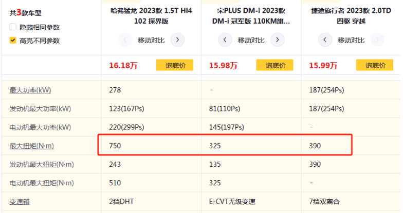The width and height of the screenshot is (403, 213).
Task: Move 捷途旅行者 column left
Action: coord(325,40)
